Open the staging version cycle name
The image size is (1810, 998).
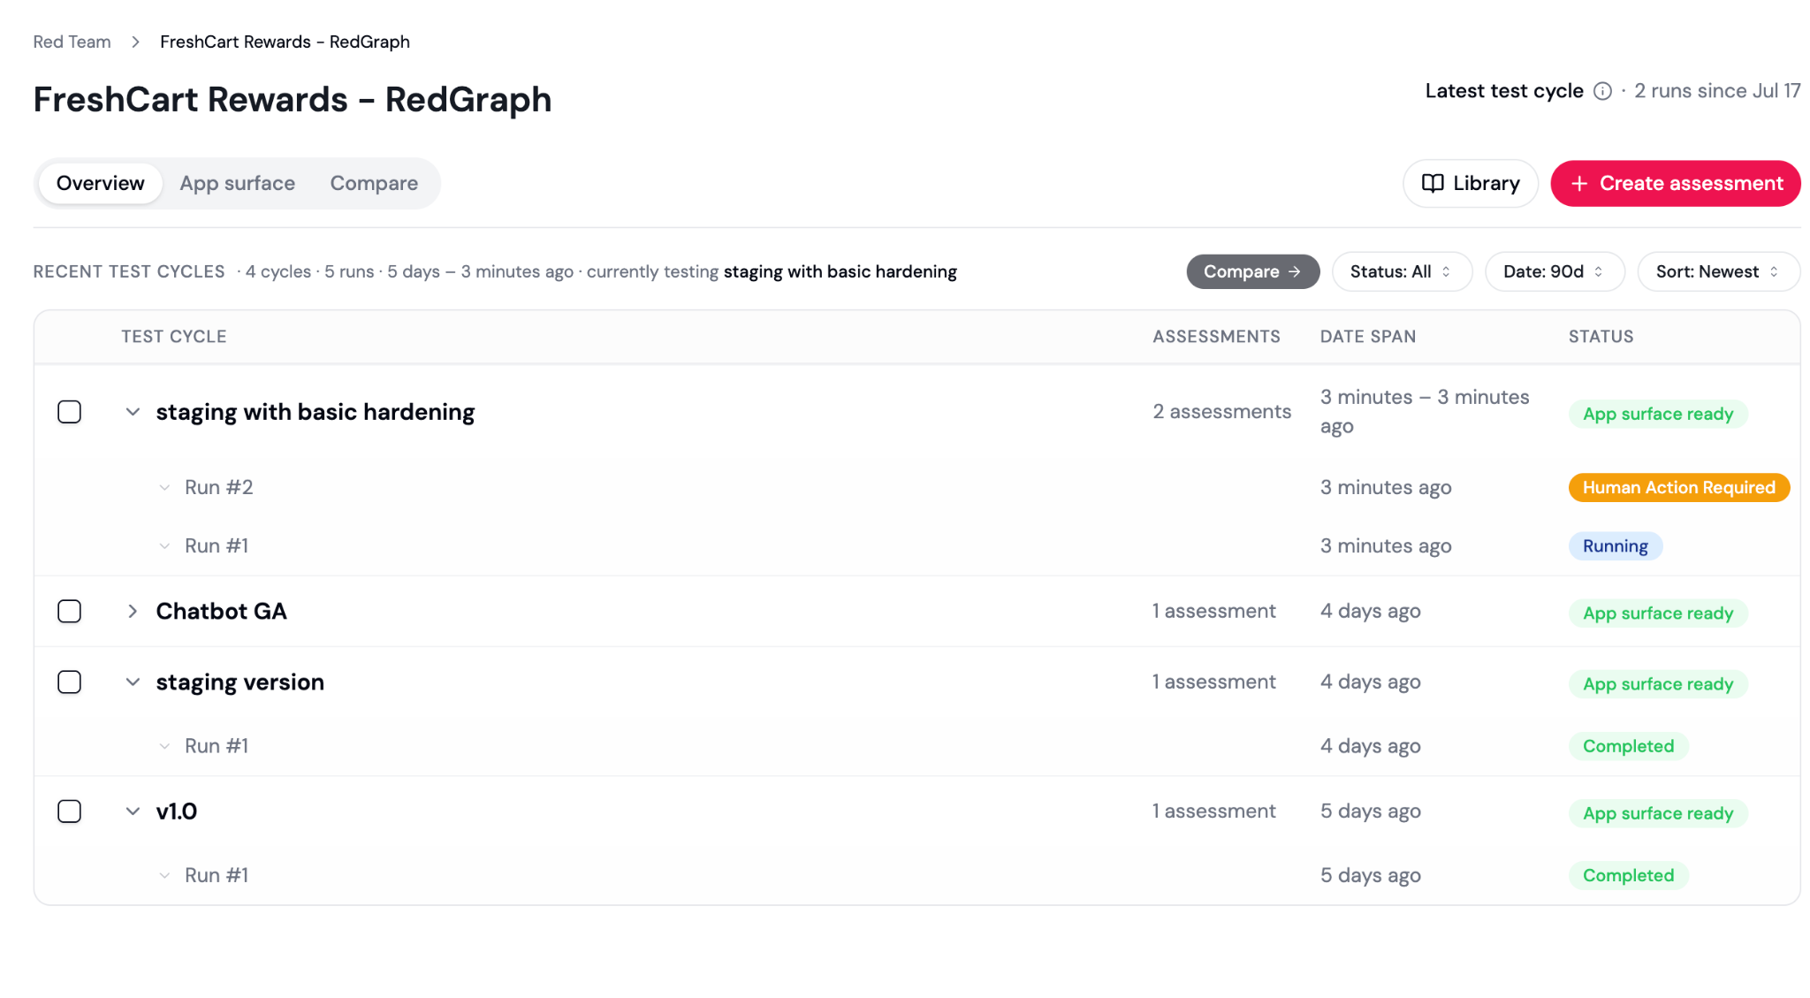pyautogui.click(x=240, y=682)
